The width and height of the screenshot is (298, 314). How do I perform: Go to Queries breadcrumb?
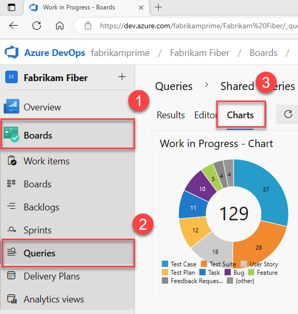click(x=174, y=86)
